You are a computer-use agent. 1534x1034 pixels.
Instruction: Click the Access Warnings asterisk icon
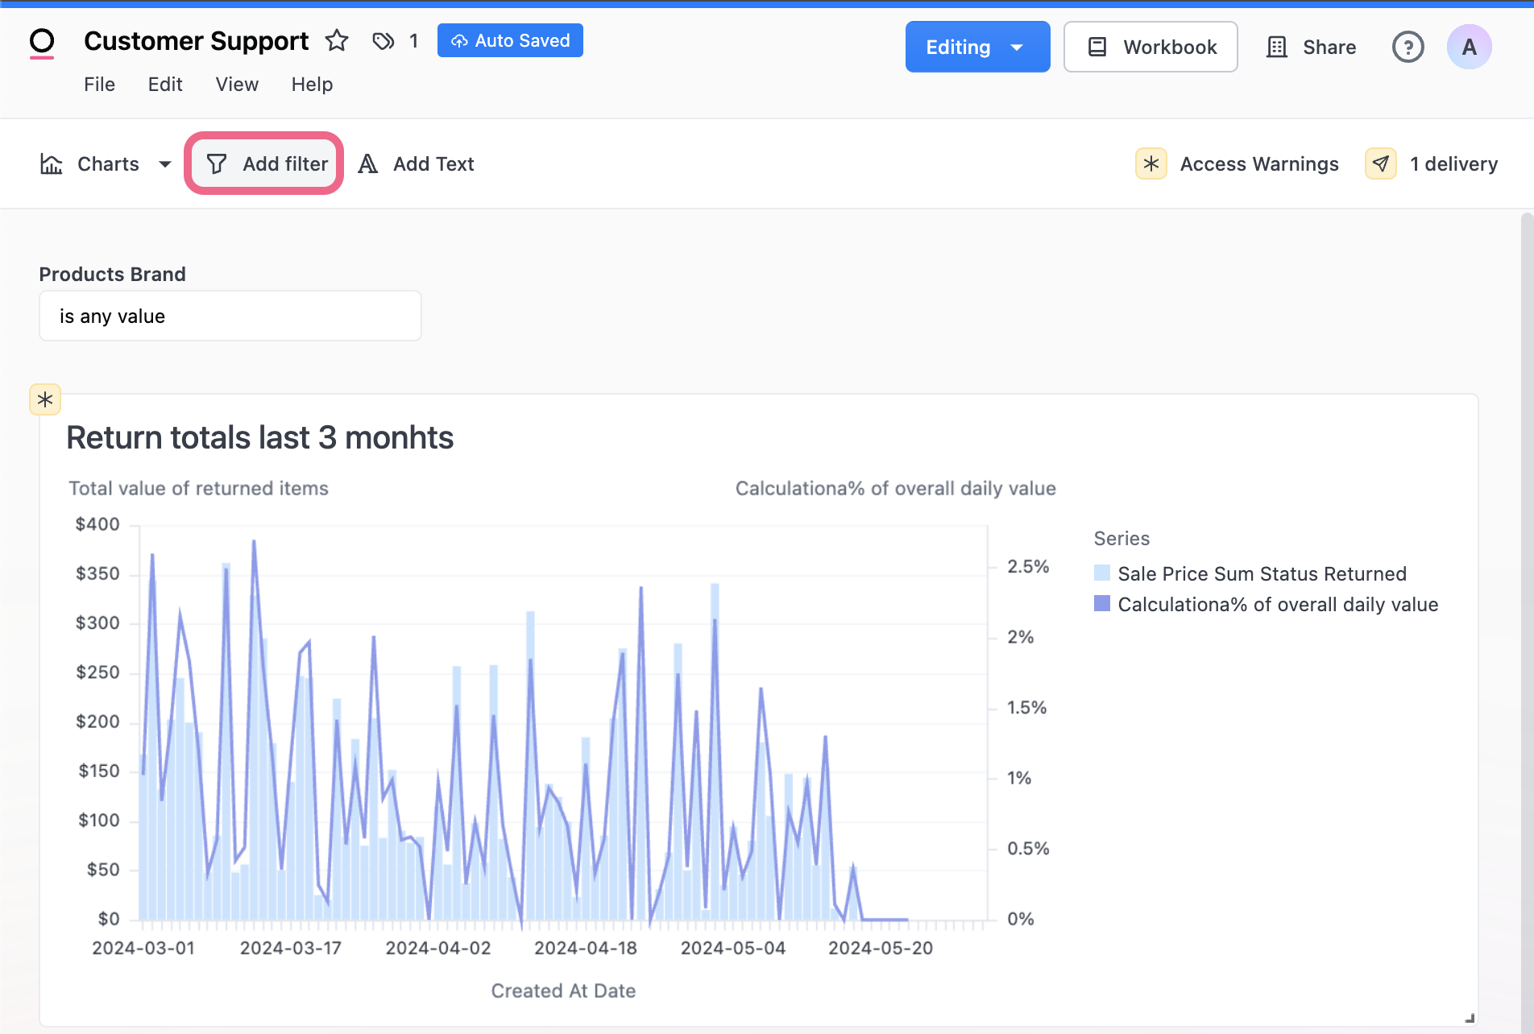point(1151,164)
